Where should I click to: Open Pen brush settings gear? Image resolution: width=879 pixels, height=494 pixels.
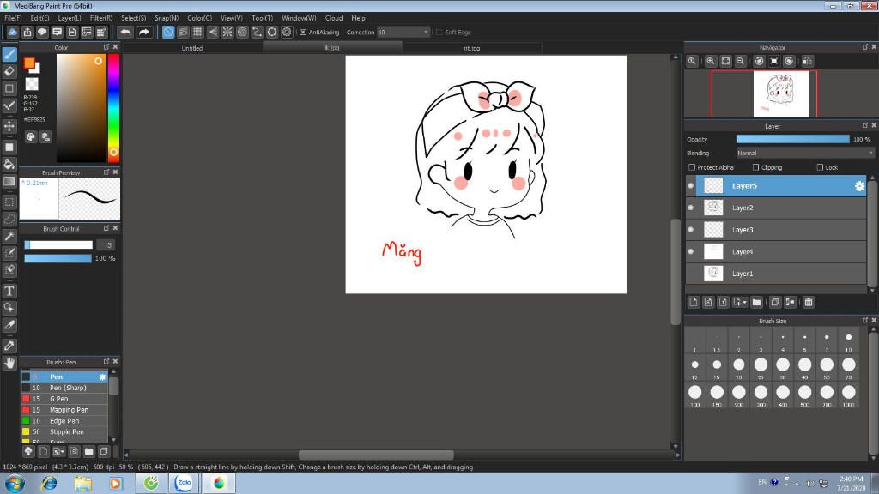[x=103, y=377]
